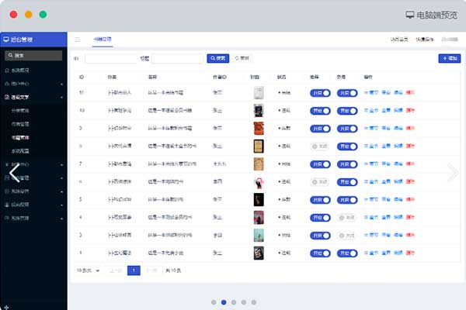
Task: Select page 1 in pagination
Action: pyautogui.click(x=134, y=270)
